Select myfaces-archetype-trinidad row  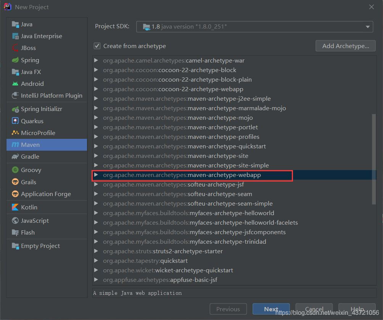tap(234, 241)
